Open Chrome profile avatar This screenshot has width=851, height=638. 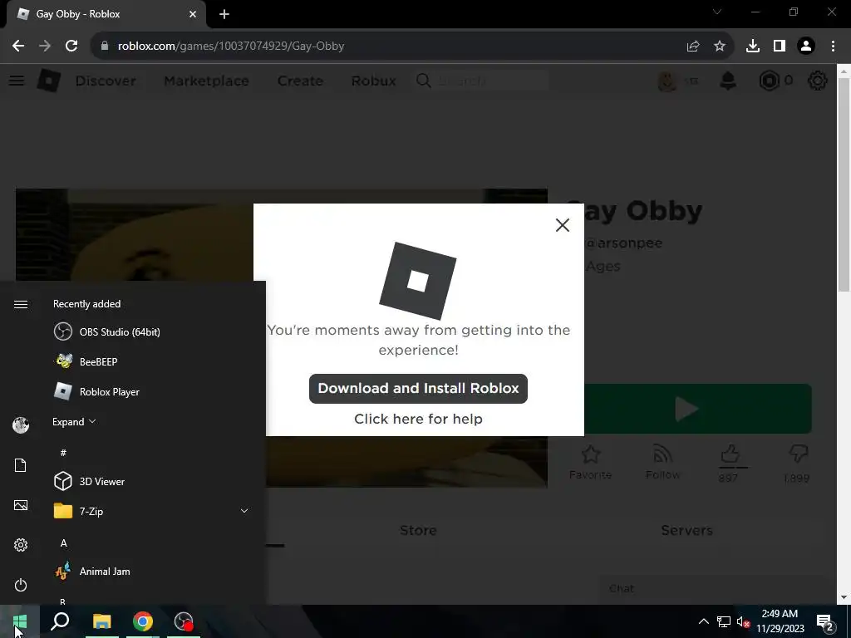pyautogui.click(x=806, y=47)
